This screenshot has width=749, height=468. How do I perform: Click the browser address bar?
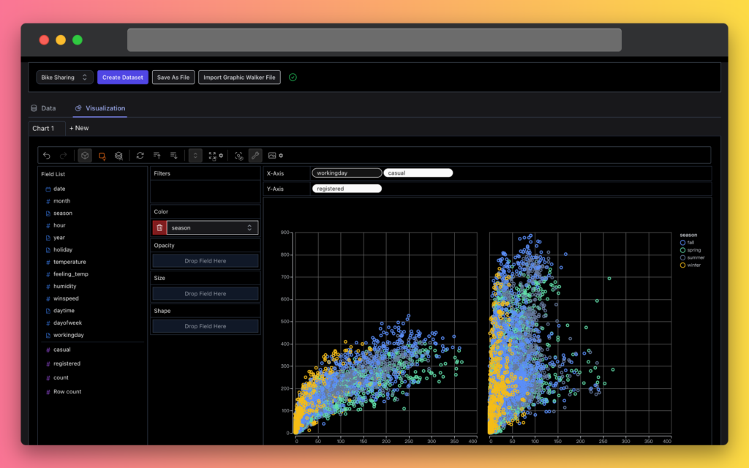[x=374, y=40]
